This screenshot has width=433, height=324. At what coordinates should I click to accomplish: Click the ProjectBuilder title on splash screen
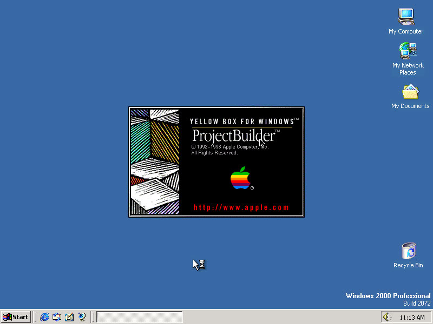click(233, 136)
